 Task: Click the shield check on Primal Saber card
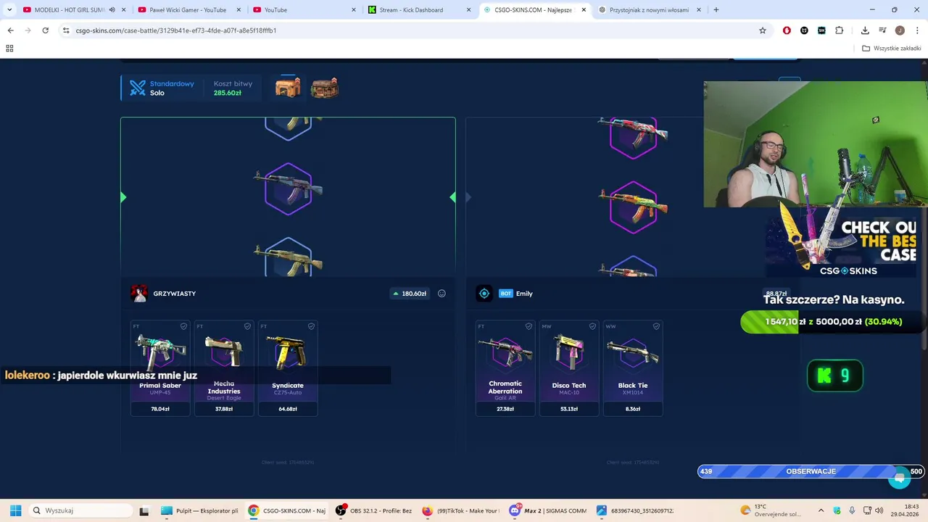(183, 326)
